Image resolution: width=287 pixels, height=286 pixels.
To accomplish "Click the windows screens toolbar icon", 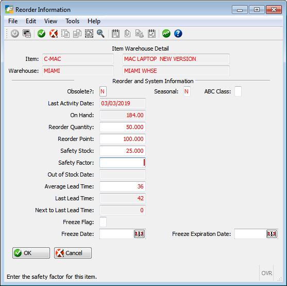I will tap(27, 34).
